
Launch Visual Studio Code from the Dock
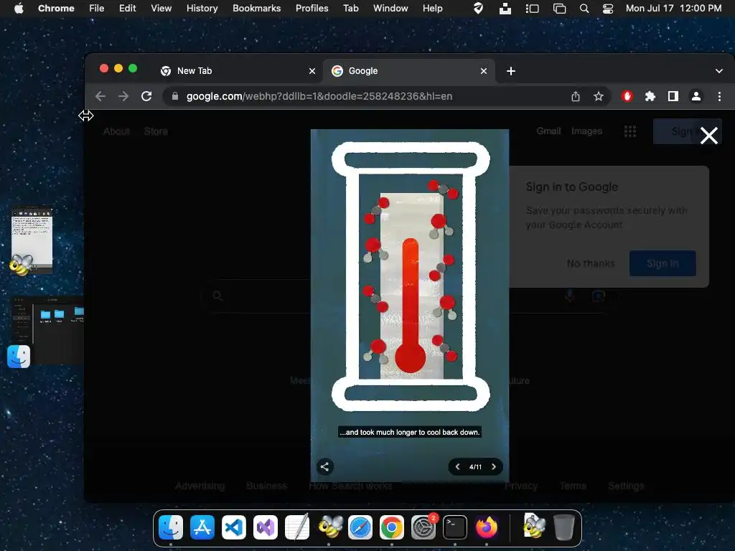[x=233, y=527]
